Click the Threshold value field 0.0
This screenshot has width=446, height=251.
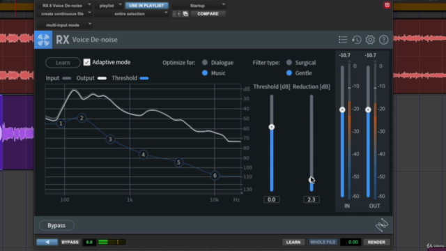[271, 199]
